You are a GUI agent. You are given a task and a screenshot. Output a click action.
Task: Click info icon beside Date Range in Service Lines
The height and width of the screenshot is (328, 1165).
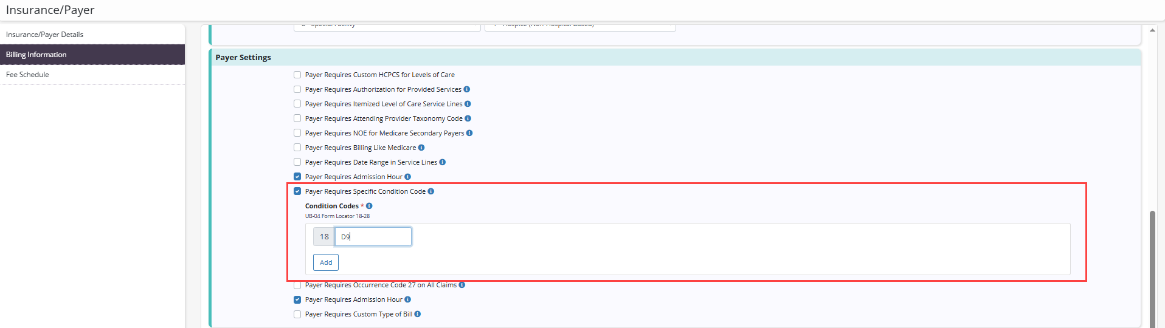tap(443, 162)
